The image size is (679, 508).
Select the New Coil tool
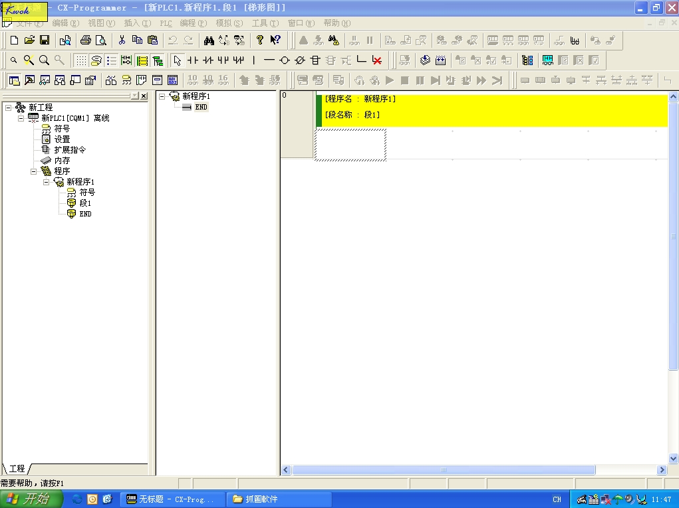tap(285, 60)
